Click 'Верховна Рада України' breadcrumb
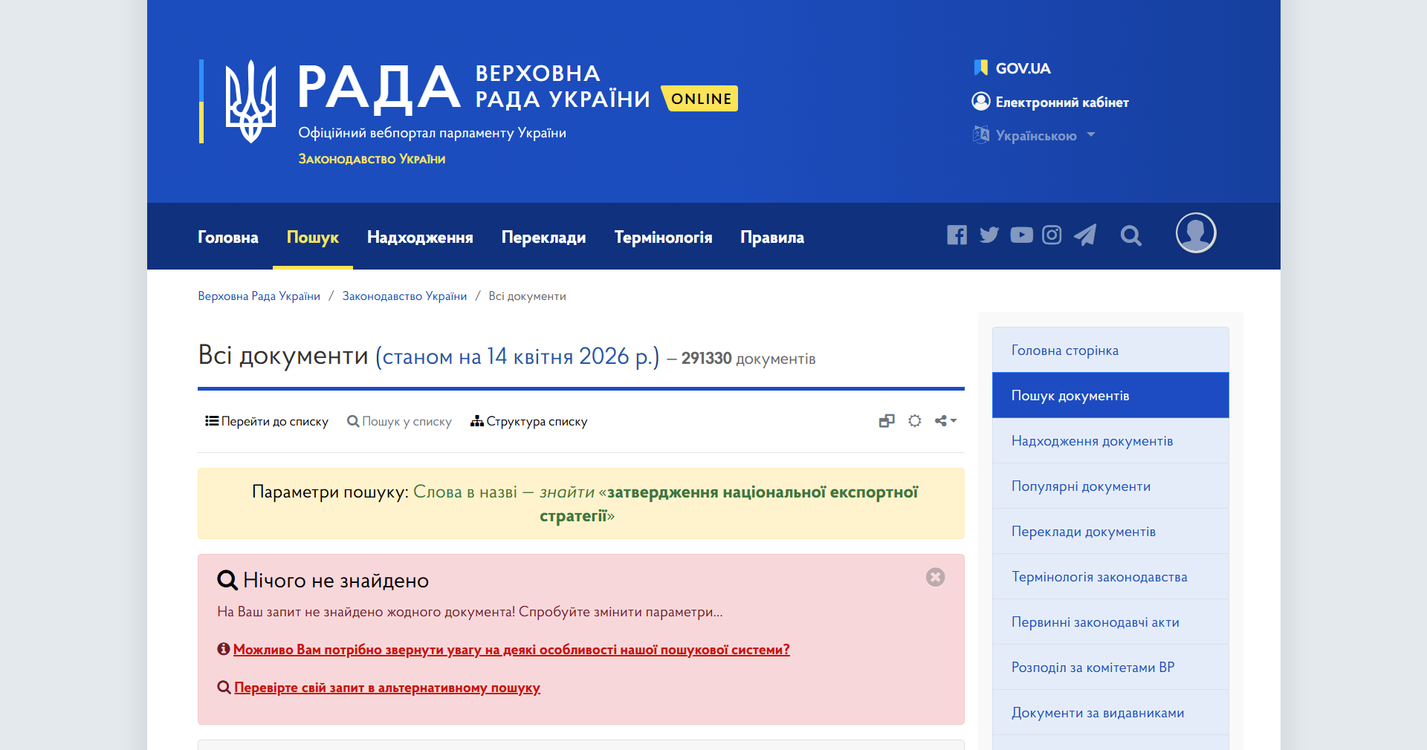This screenshot has width=1427, height=750. [x=259, y=296]
